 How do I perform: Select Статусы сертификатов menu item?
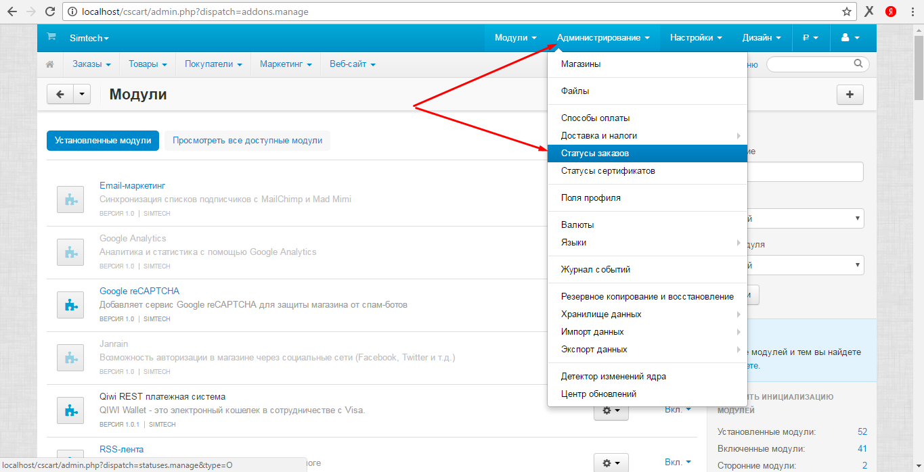[x=647, y=171]
